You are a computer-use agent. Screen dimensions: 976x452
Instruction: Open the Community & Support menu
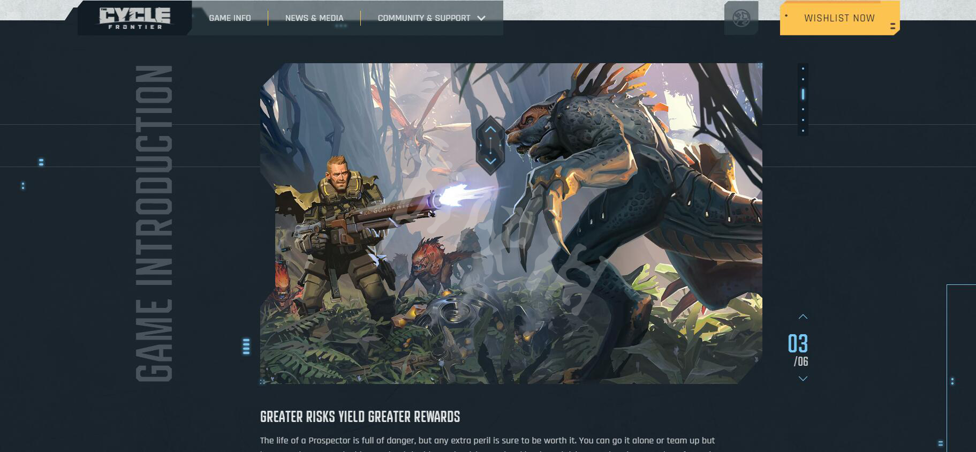(424, 18)
